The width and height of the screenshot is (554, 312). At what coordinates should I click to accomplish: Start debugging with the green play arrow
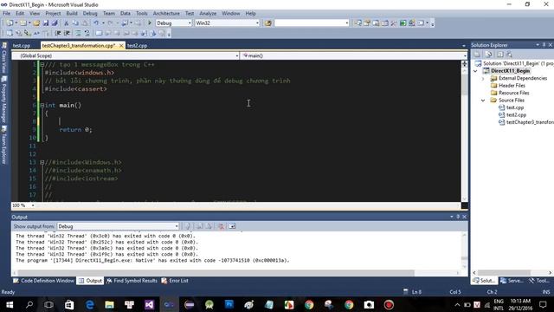coord(150,23)
